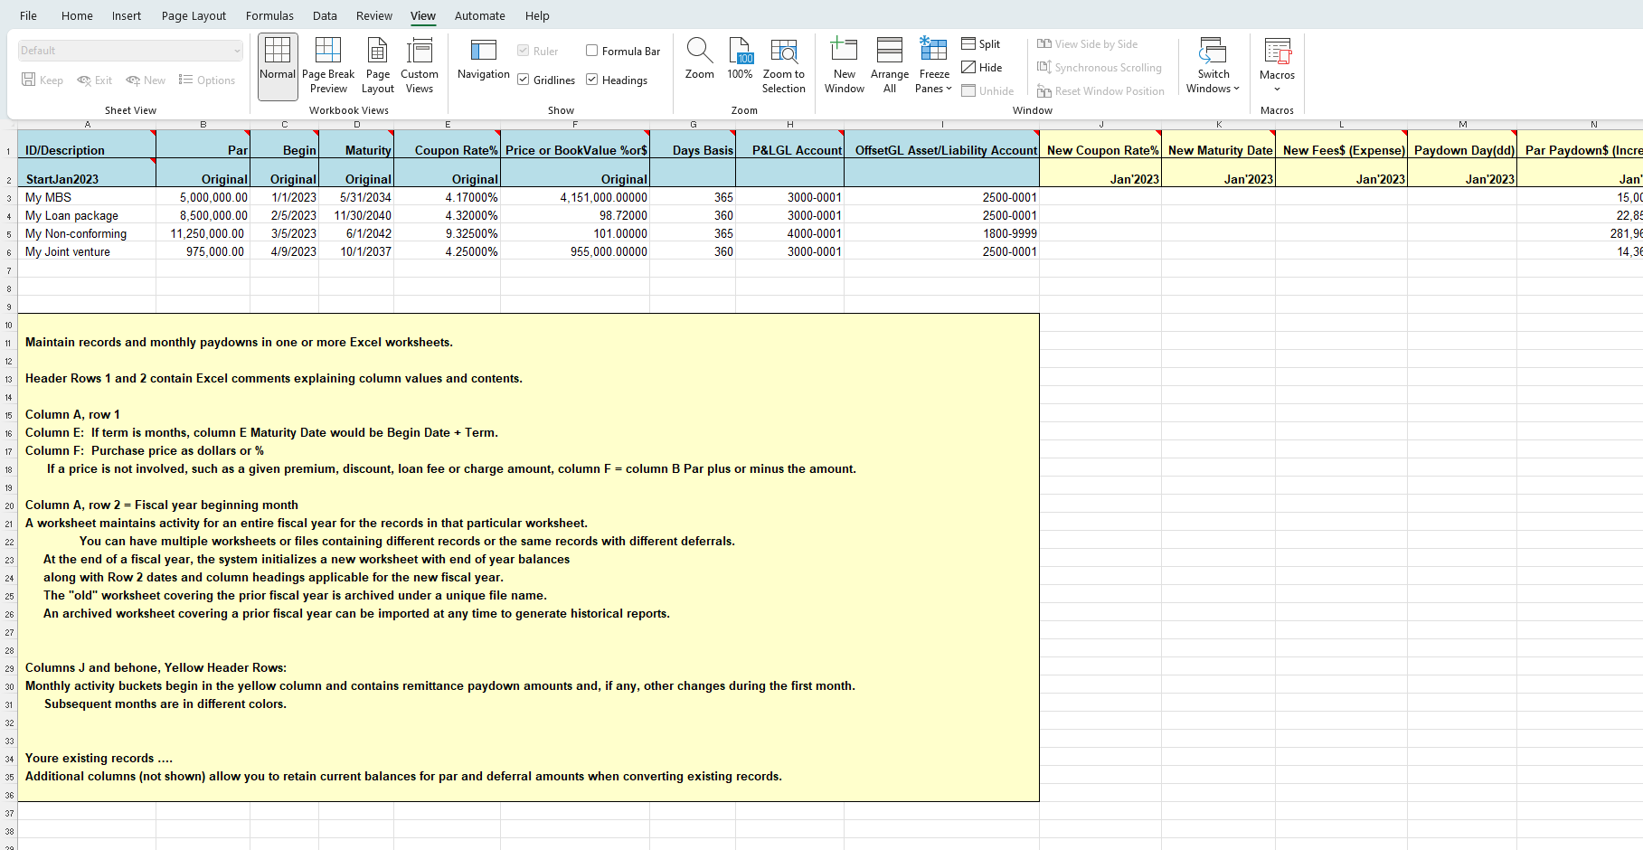1643x850 pixels.
Task: Open the Formulas tab
Action: click(x=269, y=15)
